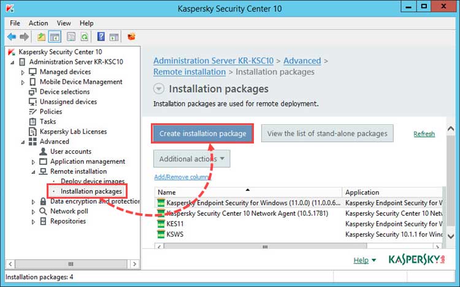The height and width of the screenshot is (287, 460).
Task: Click the green Refresh toolbar icon
Action: click(85, 37)
